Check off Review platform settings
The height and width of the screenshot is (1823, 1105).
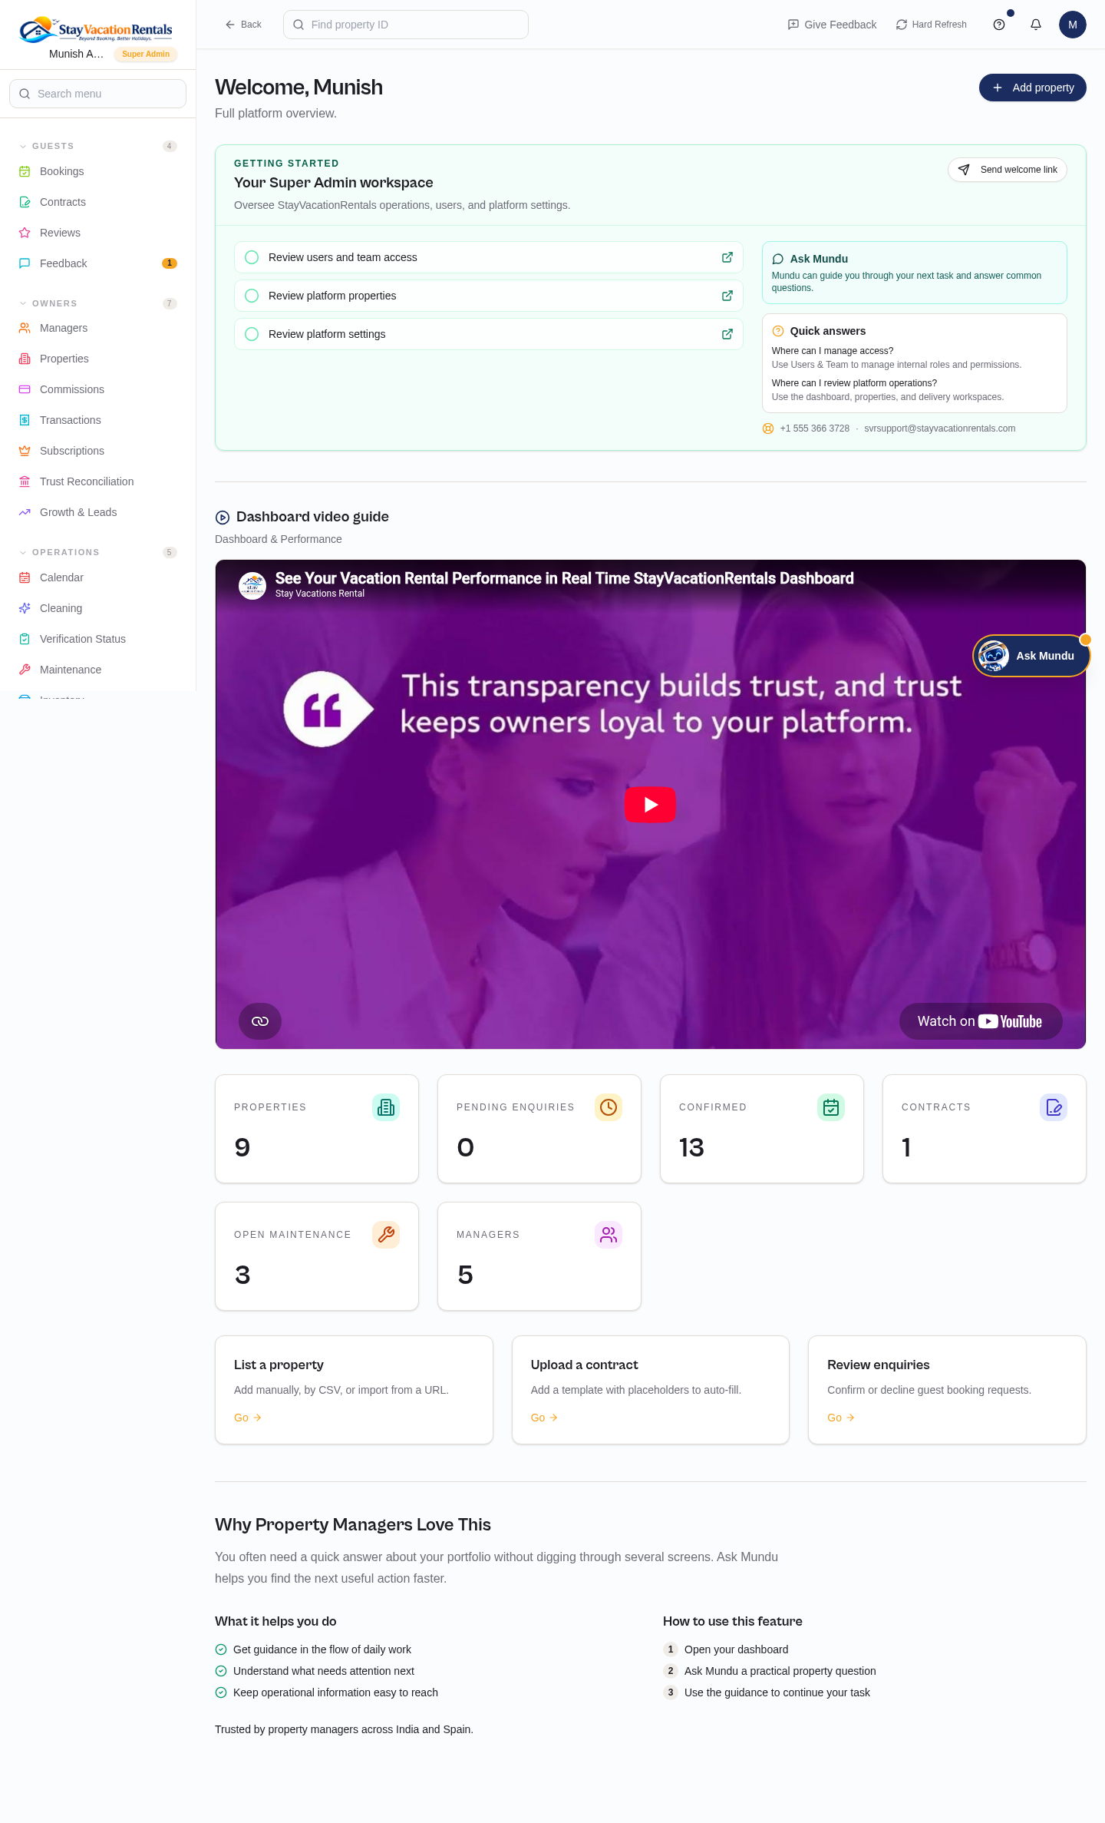click(x=252, y=334)
